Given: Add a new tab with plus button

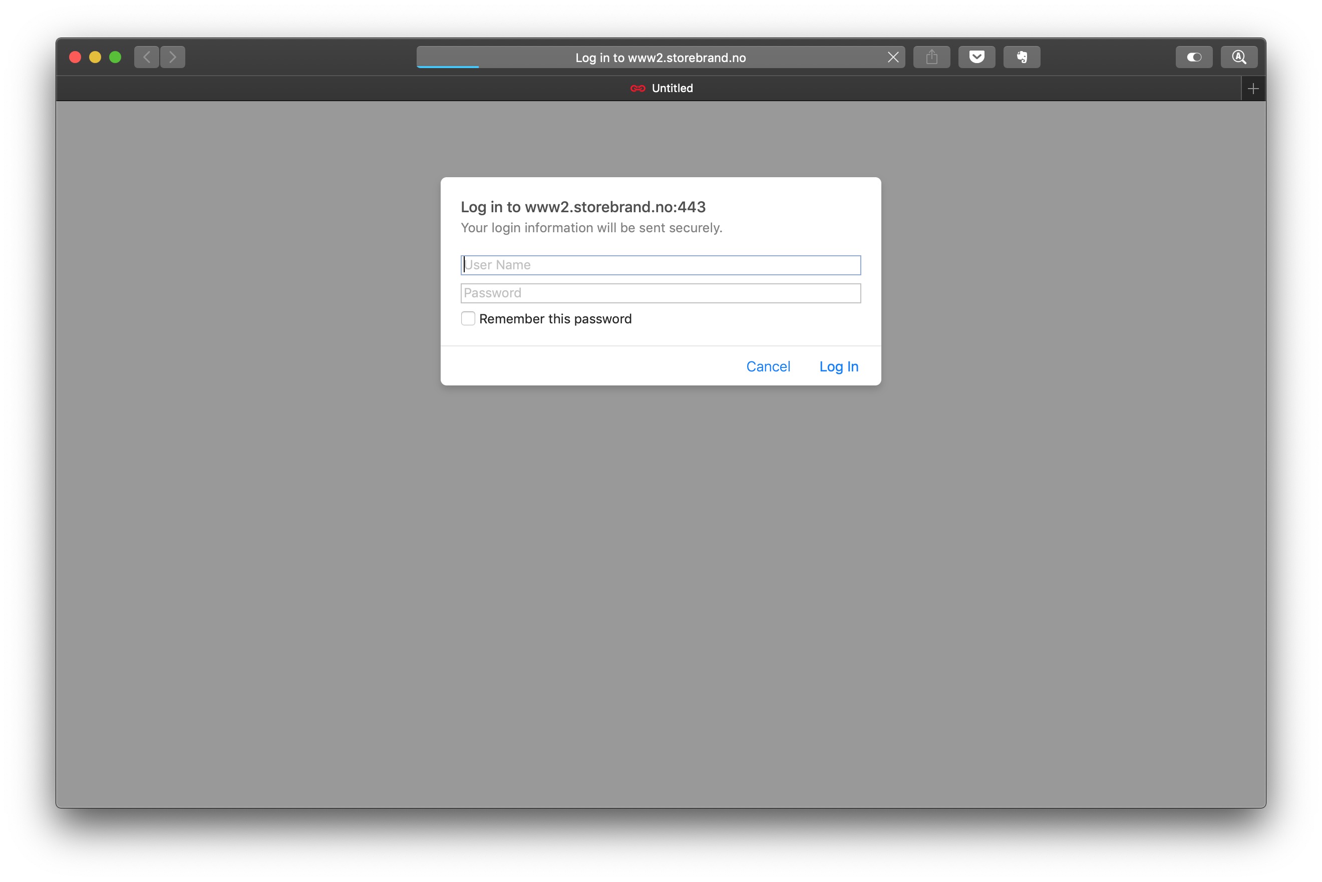Looking at the screenshot, I should [x=1253, y=88].
